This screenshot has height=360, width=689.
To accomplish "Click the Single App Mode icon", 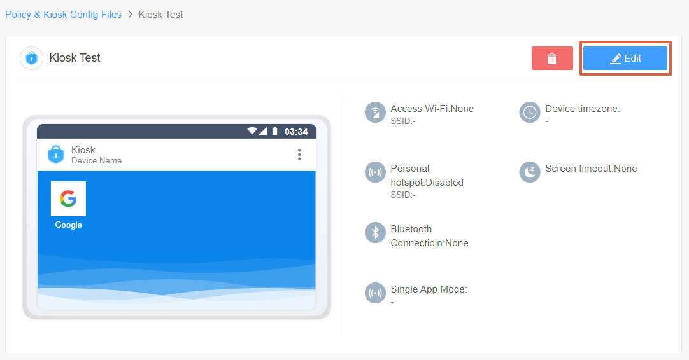I will (x=375, y=293).
